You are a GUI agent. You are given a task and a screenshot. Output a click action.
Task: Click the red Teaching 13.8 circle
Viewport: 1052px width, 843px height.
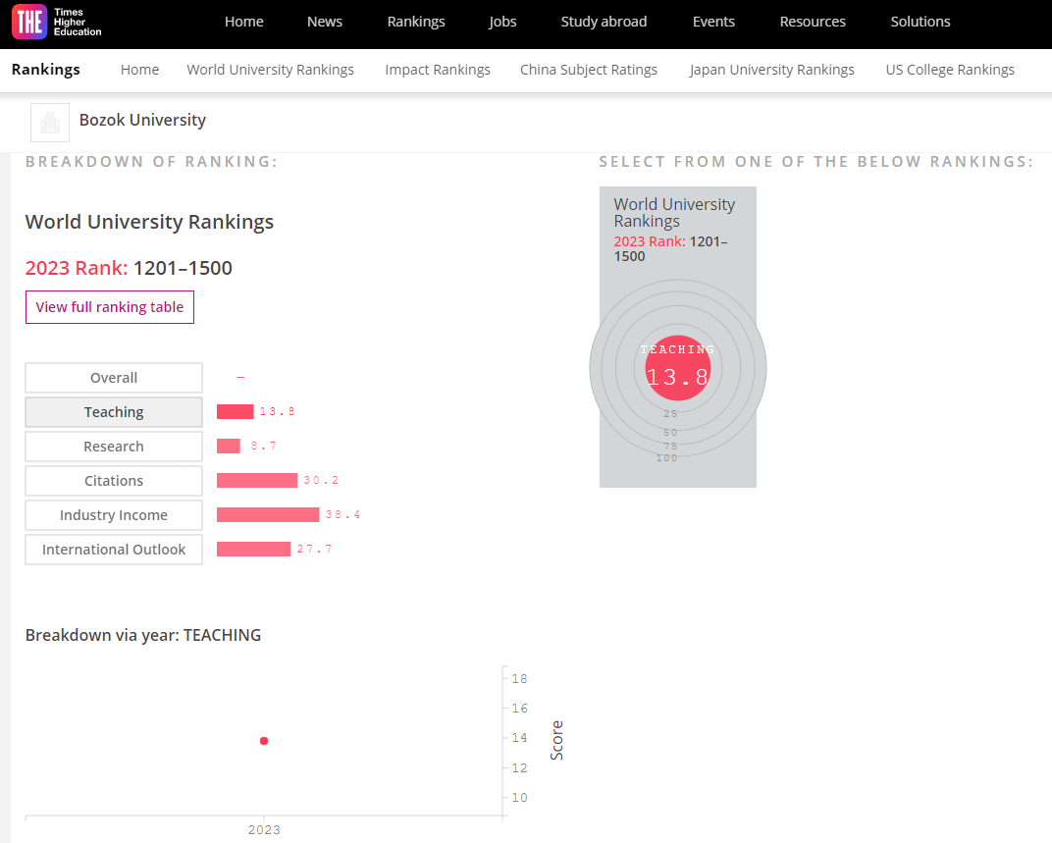678,368
